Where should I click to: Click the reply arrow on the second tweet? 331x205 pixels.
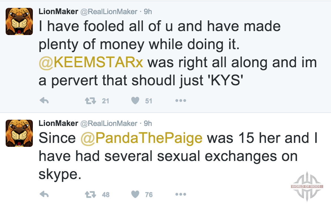[x=44, y=194]
